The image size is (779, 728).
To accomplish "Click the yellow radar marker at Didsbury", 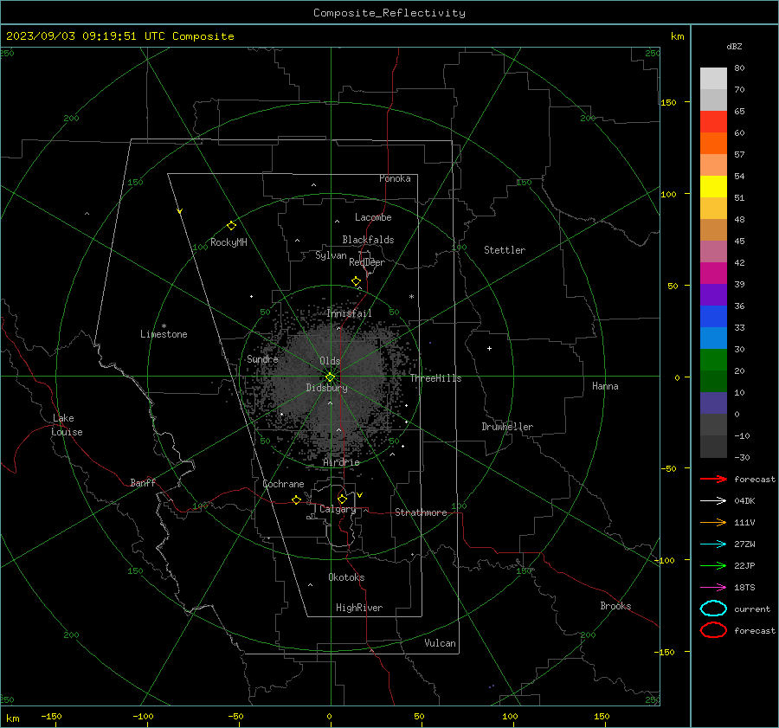I will 330,377.
